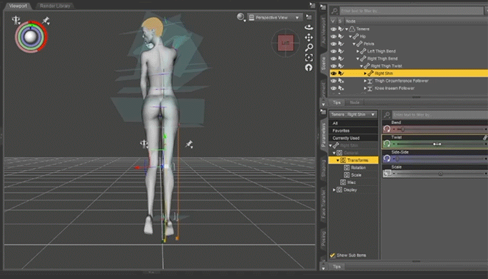The image size is (488, 279).
Task: Click the figure icon next to Temere
Action: (352, 29)
